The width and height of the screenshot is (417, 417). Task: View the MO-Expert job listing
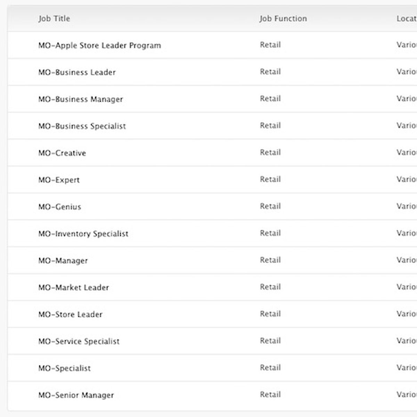(x=59, y=180)
